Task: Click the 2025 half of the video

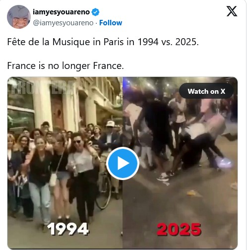Action: pyautogui.click(x=180, y=163)
